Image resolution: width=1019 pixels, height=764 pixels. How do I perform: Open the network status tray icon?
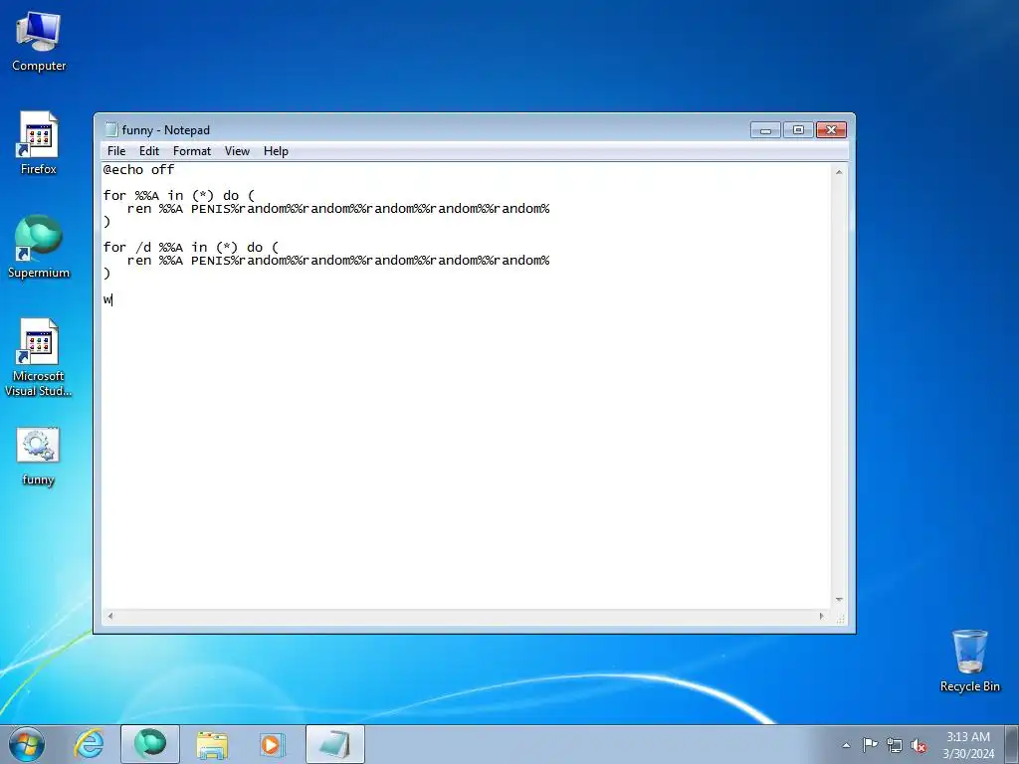click(x=895, y=745)
